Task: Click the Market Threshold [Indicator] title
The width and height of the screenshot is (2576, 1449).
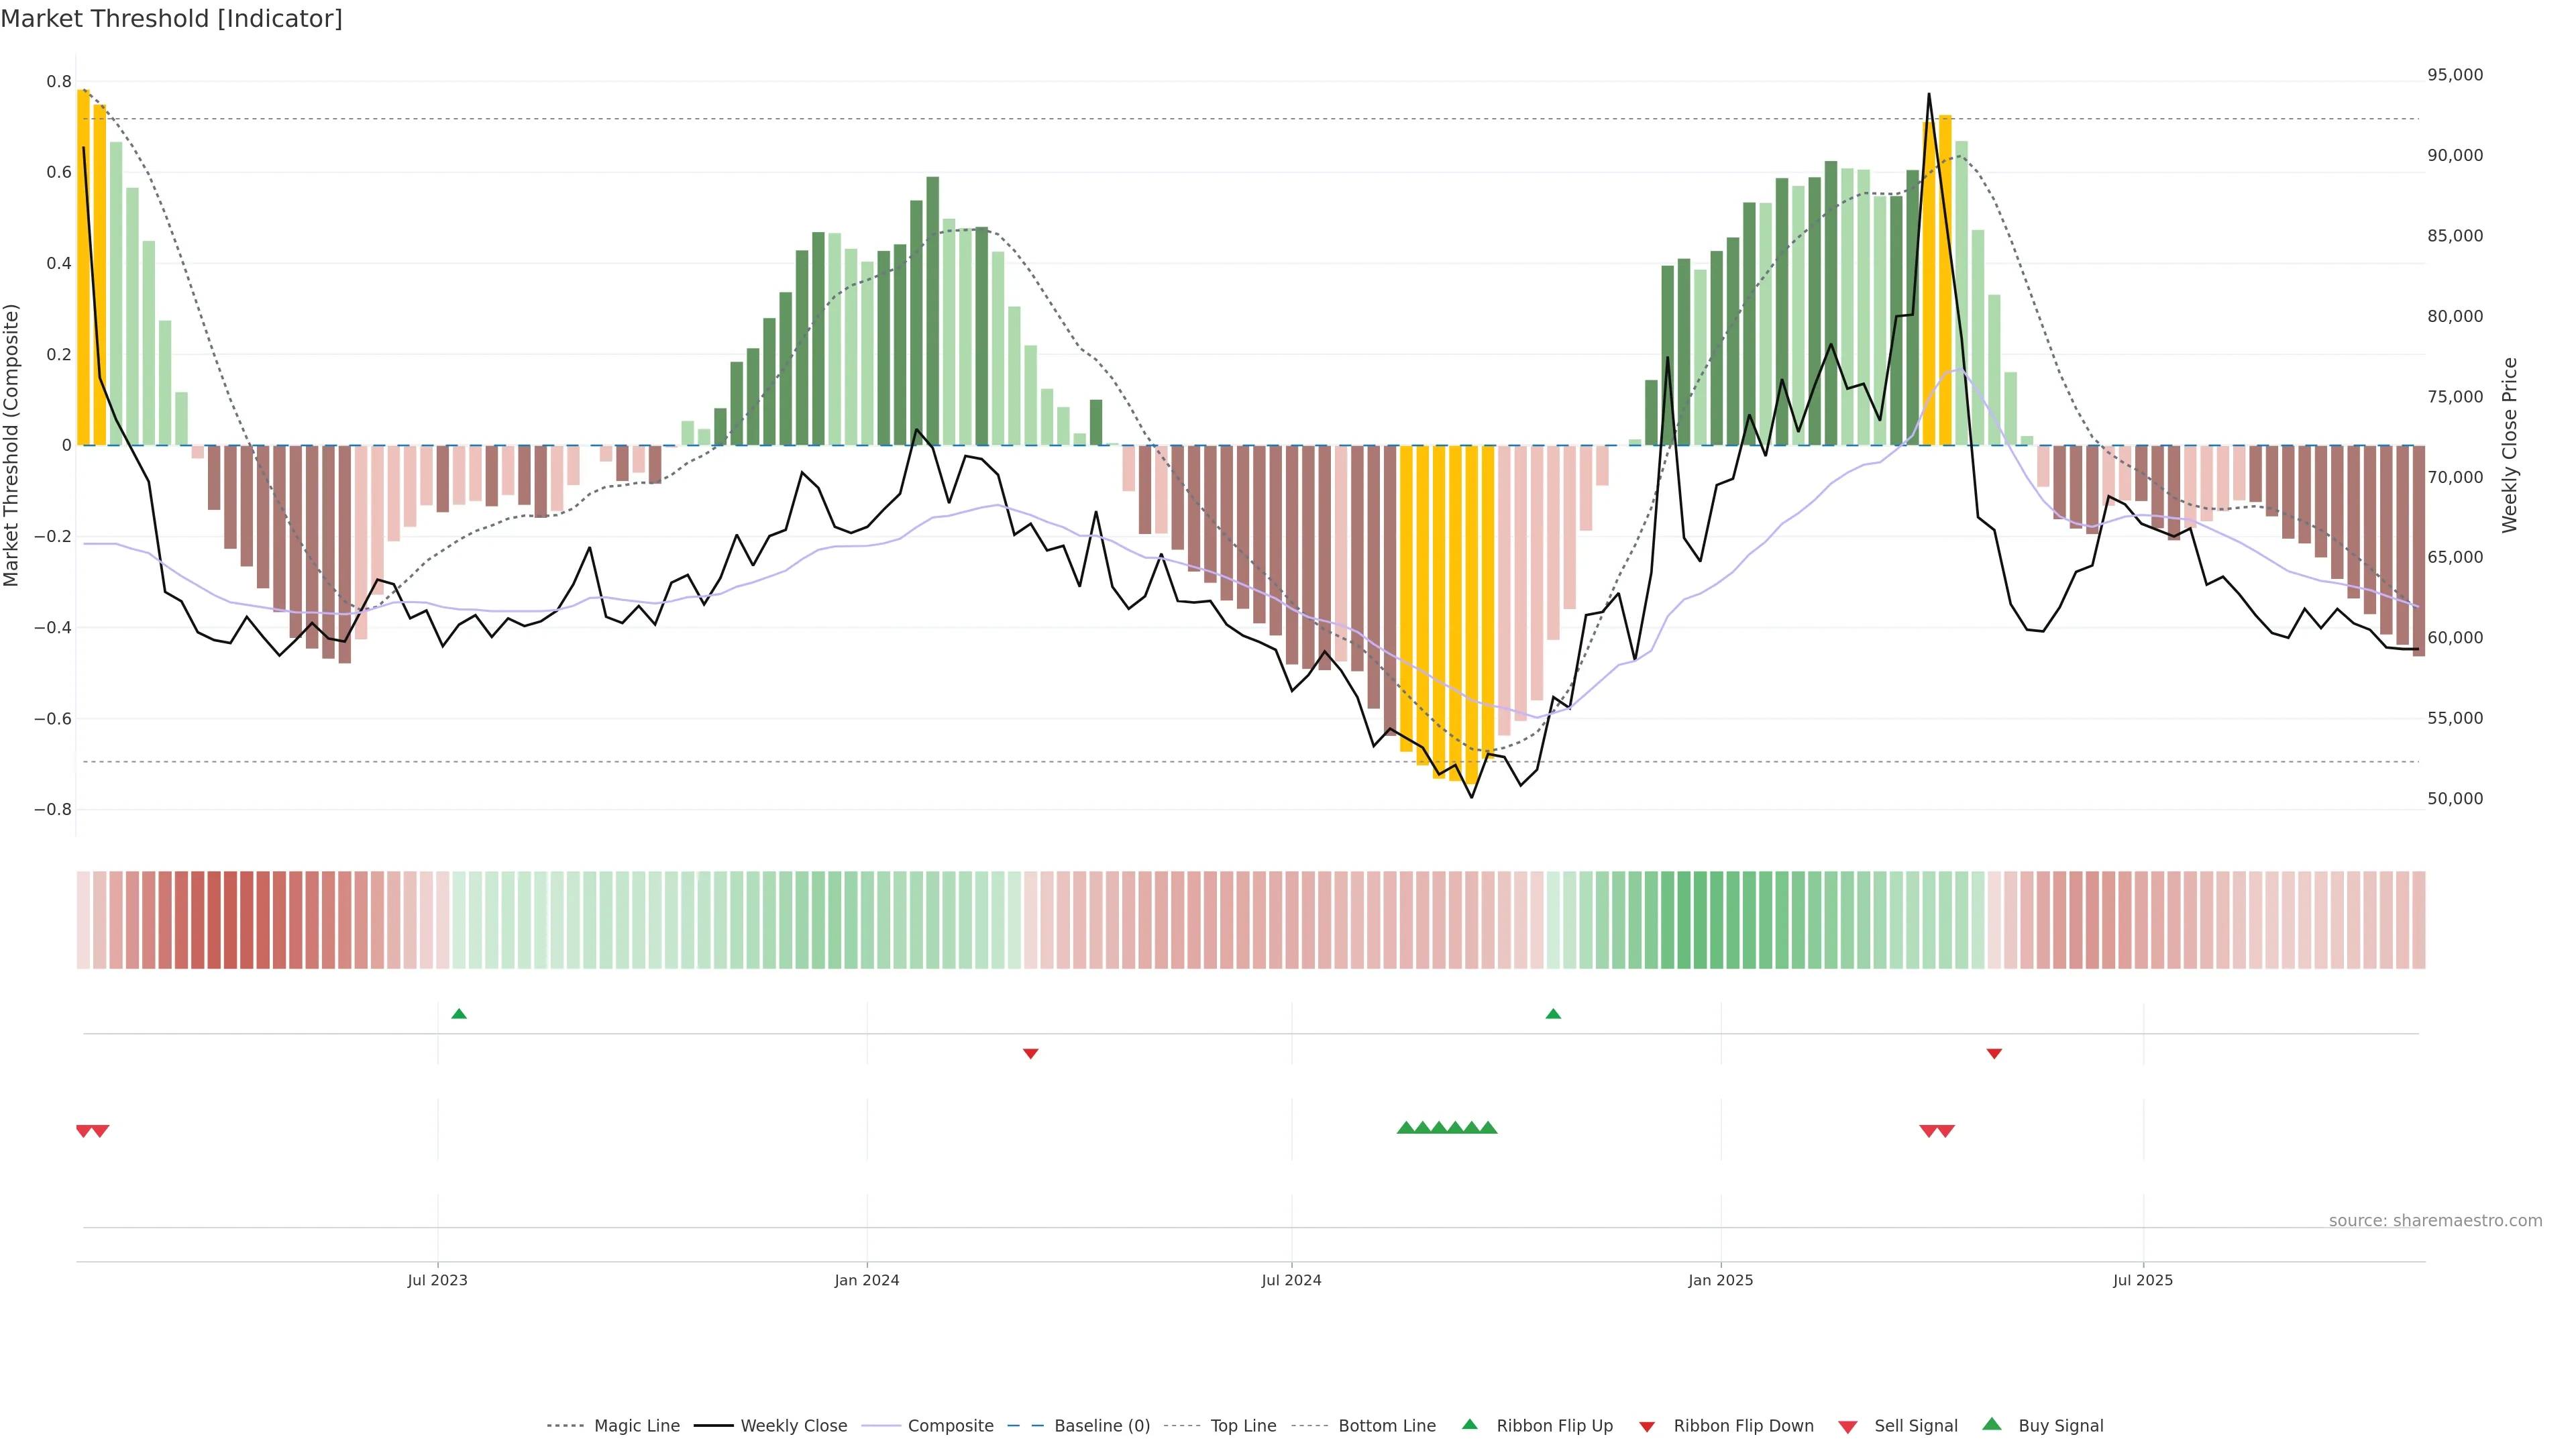Action: pyautogui.click(x=171, y=19)
